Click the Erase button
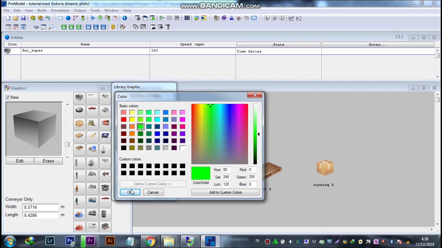 click(48, 161)
